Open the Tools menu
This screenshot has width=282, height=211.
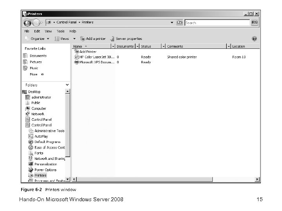point(60,31)
